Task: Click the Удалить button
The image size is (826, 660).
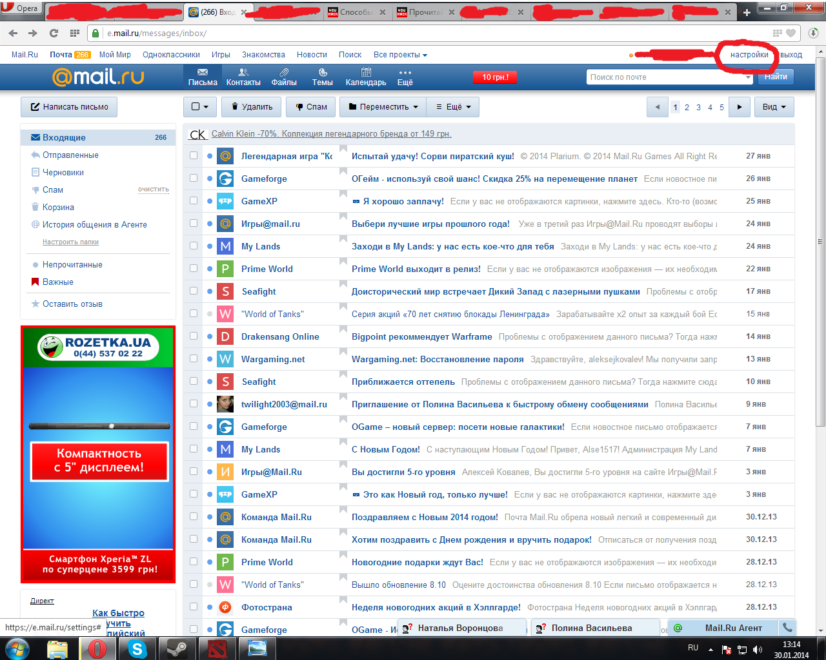Action: [251, 107]
